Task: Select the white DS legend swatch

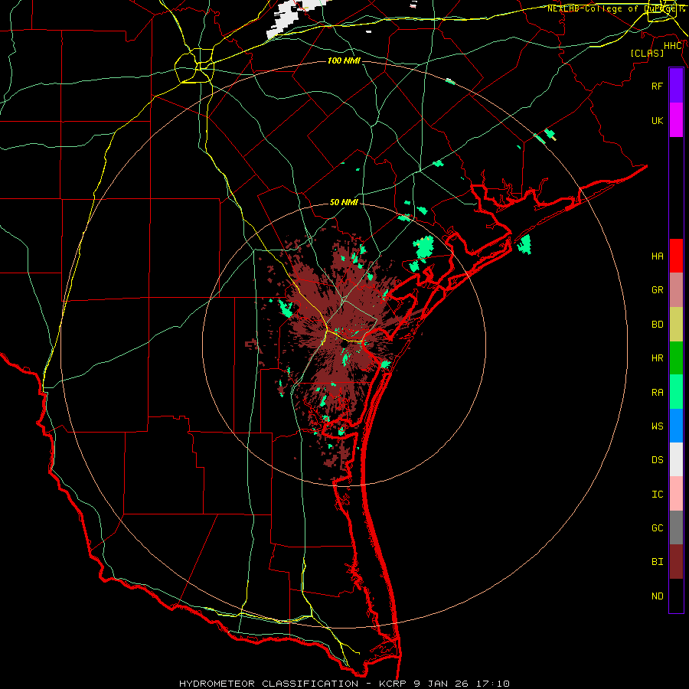Action: (676, 459)
